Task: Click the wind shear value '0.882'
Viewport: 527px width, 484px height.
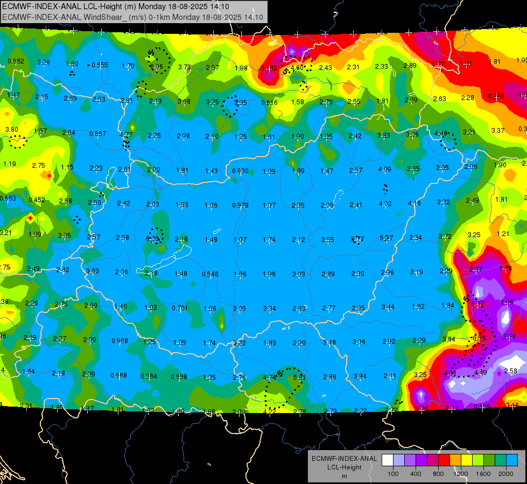Action: tap(16, 61)
